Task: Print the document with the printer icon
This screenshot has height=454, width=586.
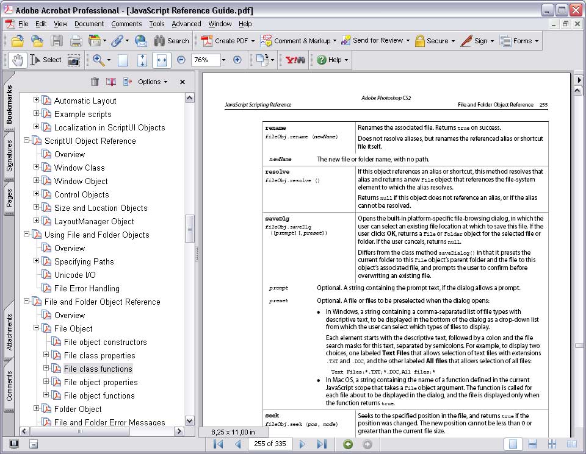Action: pos(76,41)
